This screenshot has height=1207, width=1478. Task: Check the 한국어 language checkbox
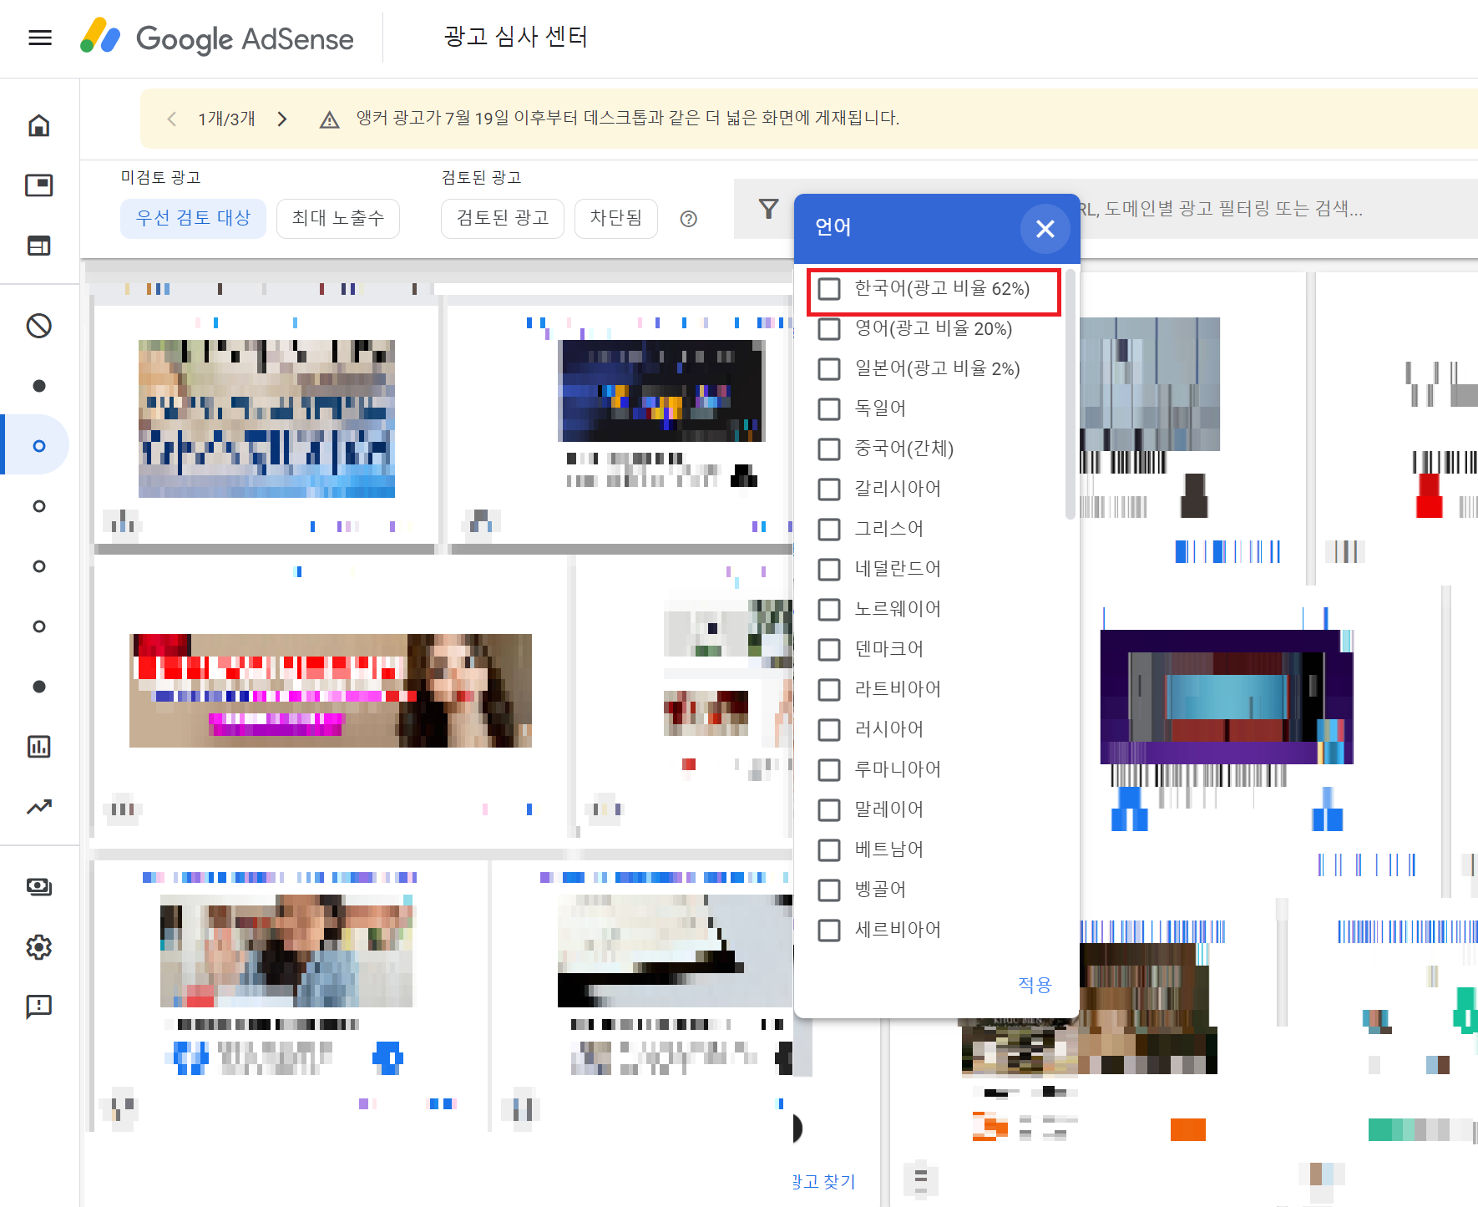829,289
